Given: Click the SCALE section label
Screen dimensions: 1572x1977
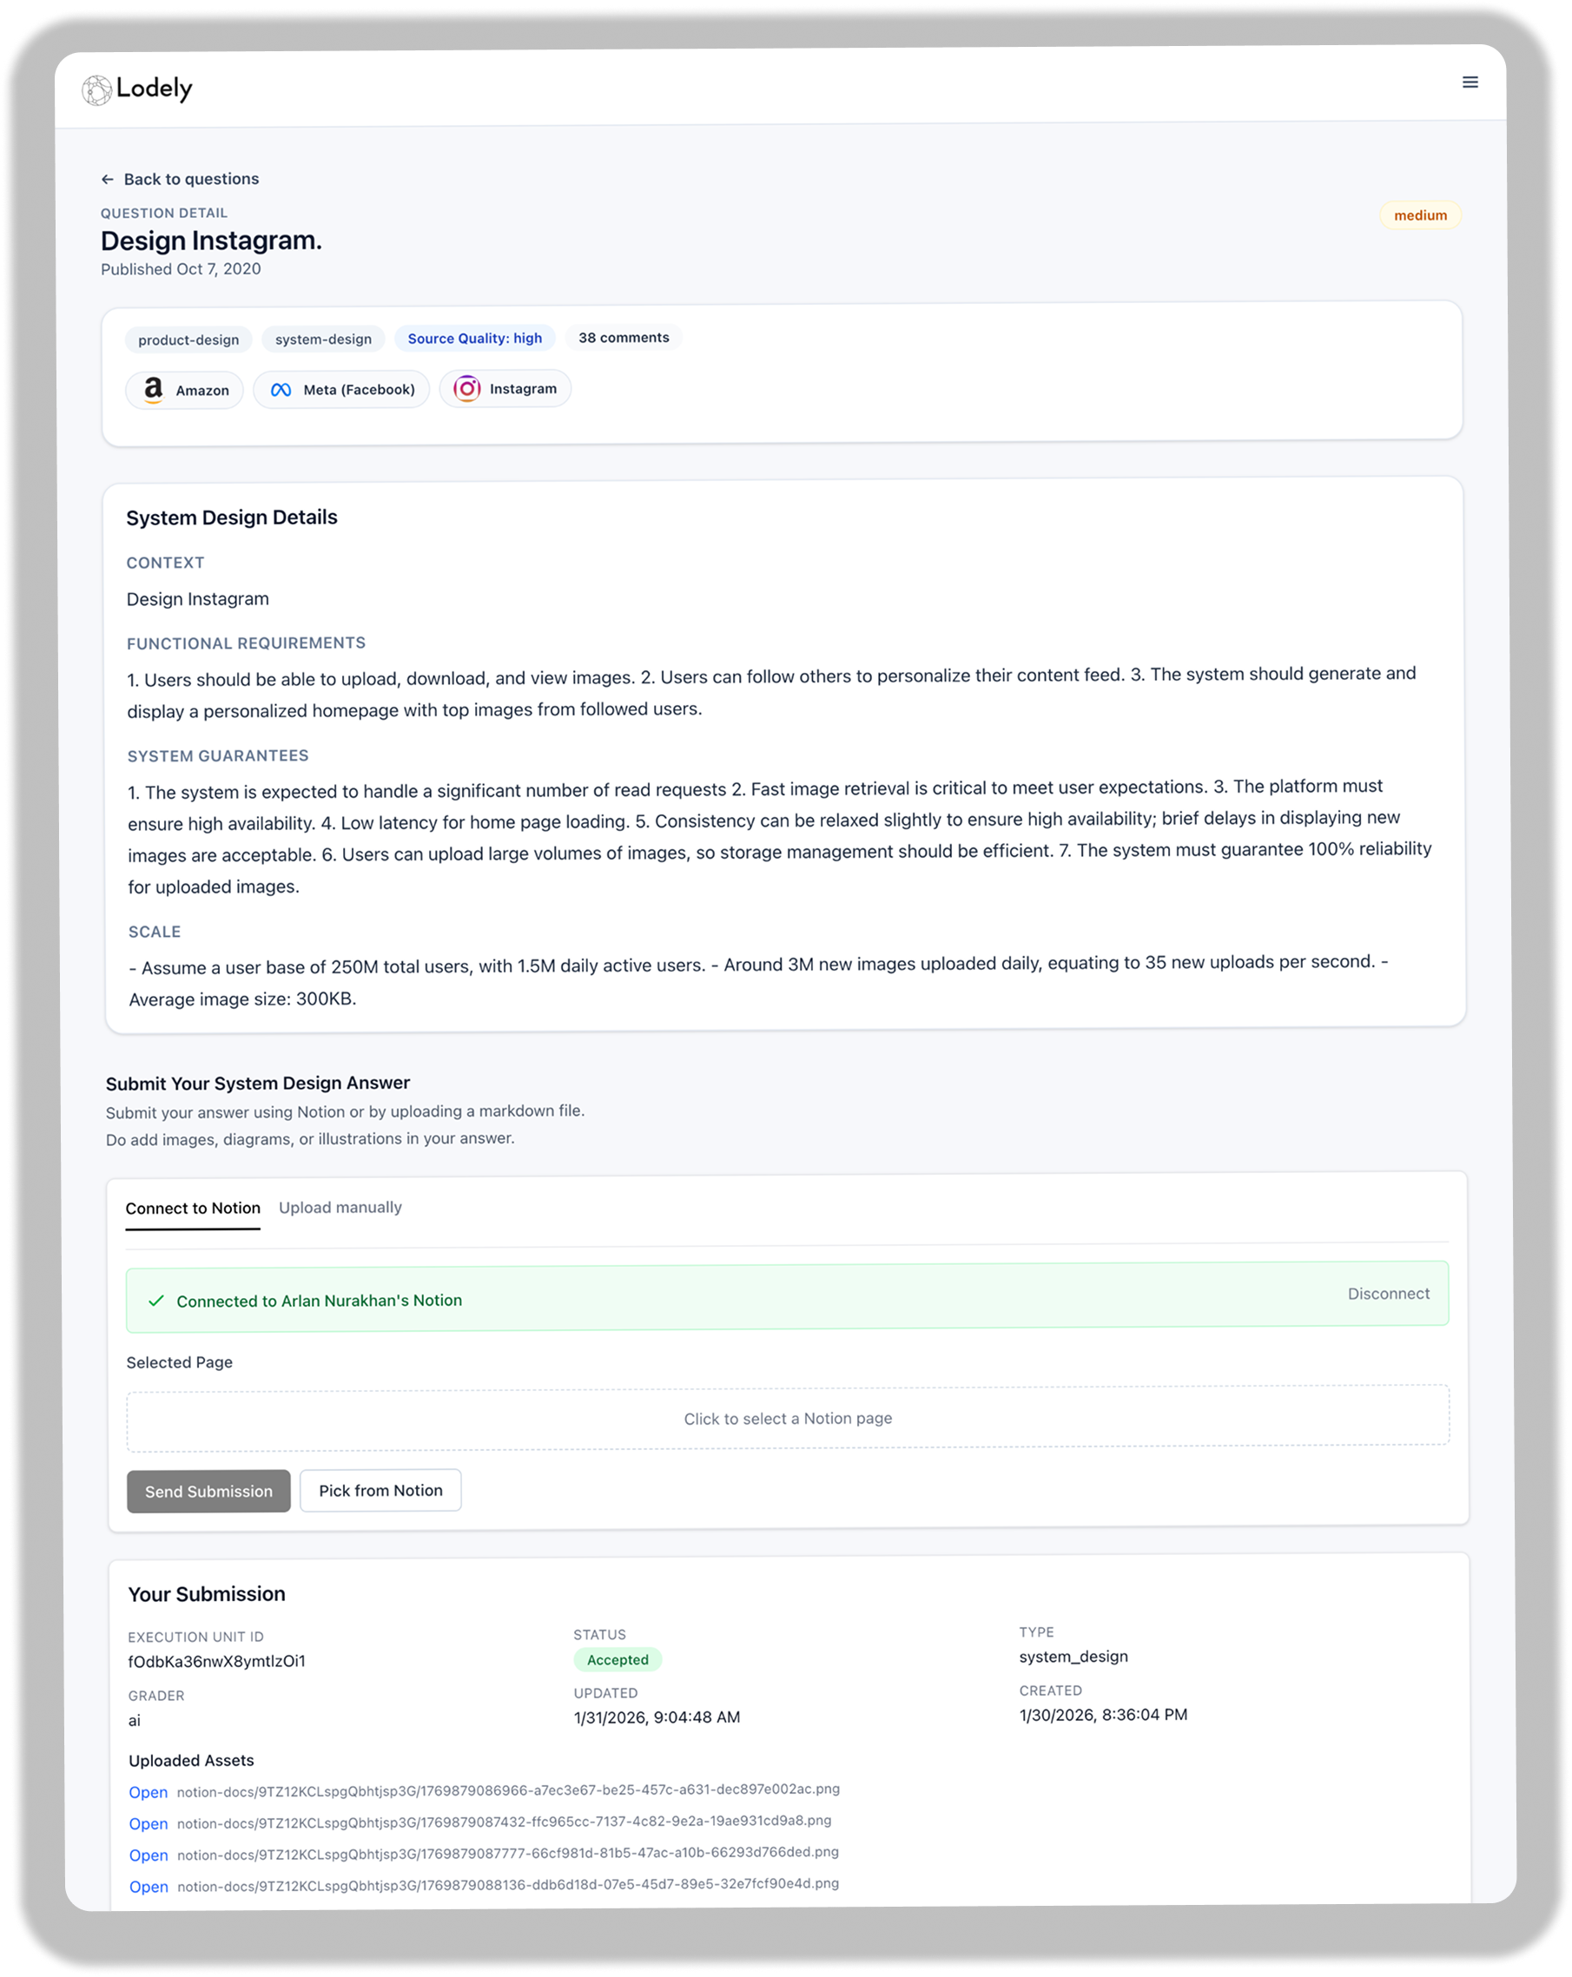Looking at the screenshot, I should [x=154, y=932].
